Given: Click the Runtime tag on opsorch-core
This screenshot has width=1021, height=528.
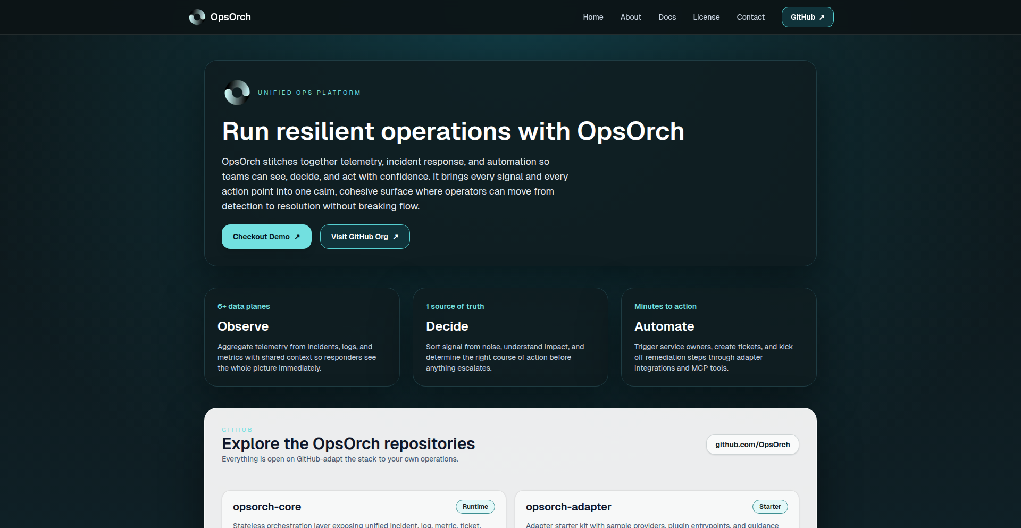Looking at the screenshot, I should click(475, 507).
